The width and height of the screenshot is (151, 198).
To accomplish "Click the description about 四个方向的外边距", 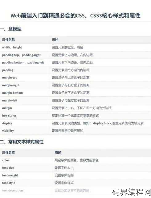I will click(x=82, y=108).
